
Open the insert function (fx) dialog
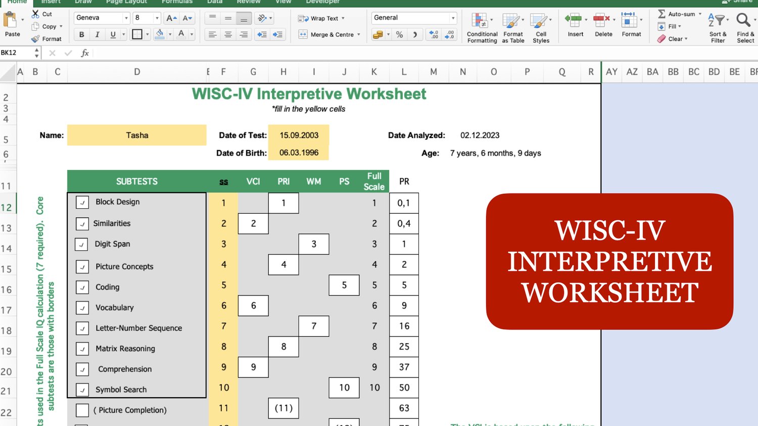pyautogui.click(x=85, y=53)
